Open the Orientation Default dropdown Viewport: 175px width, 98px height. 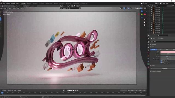tap(19, 6)
